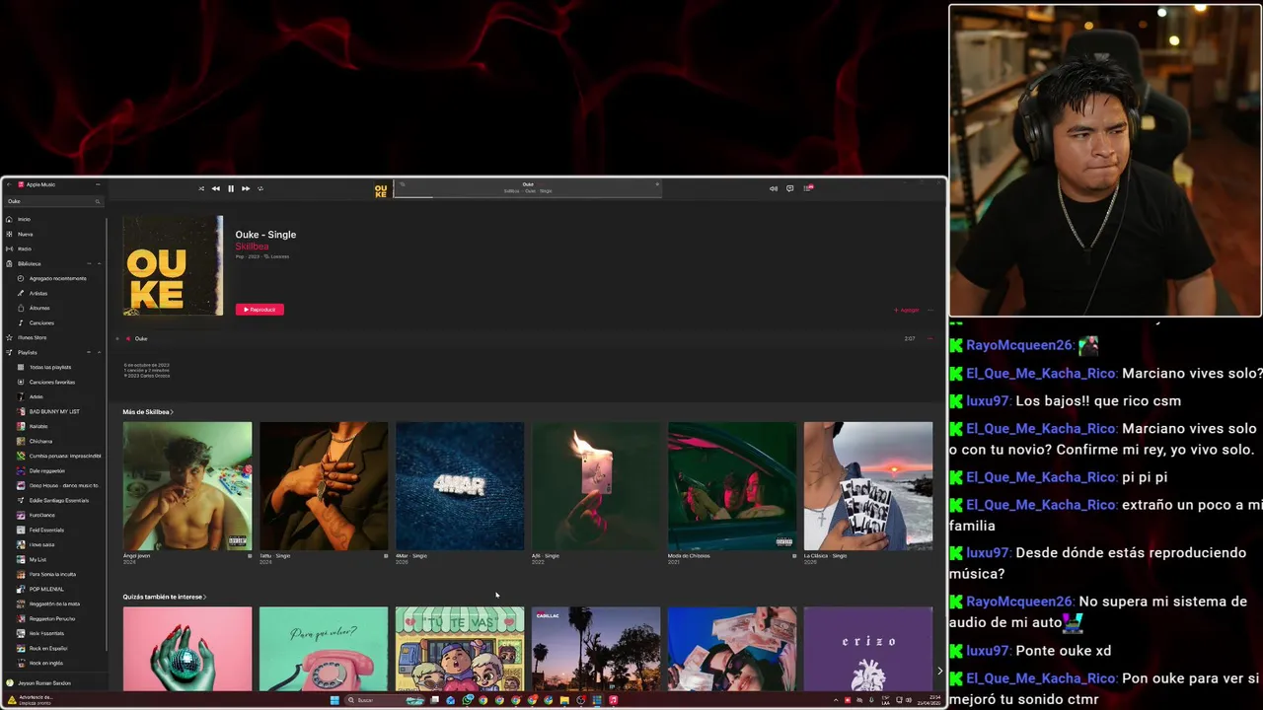Open the Skillbea artist link
Viewport: 1263px width, 710px height.
(x=252, y=247)
